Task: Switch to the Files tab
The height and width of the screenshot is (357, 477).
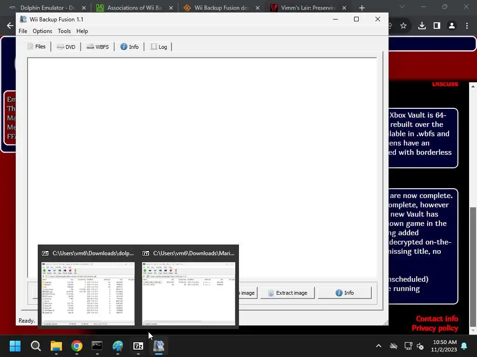Action: point(36,46)
